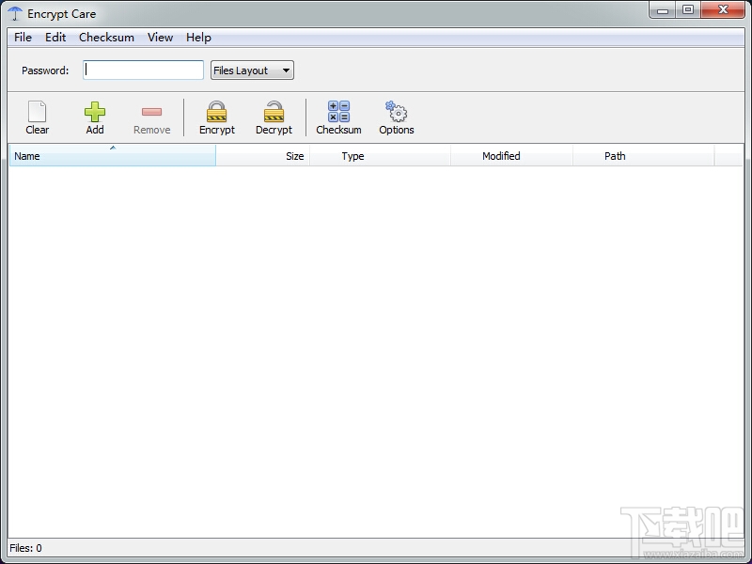
Task: Open the Checksum calculator icon
Action: pos(338,111)
